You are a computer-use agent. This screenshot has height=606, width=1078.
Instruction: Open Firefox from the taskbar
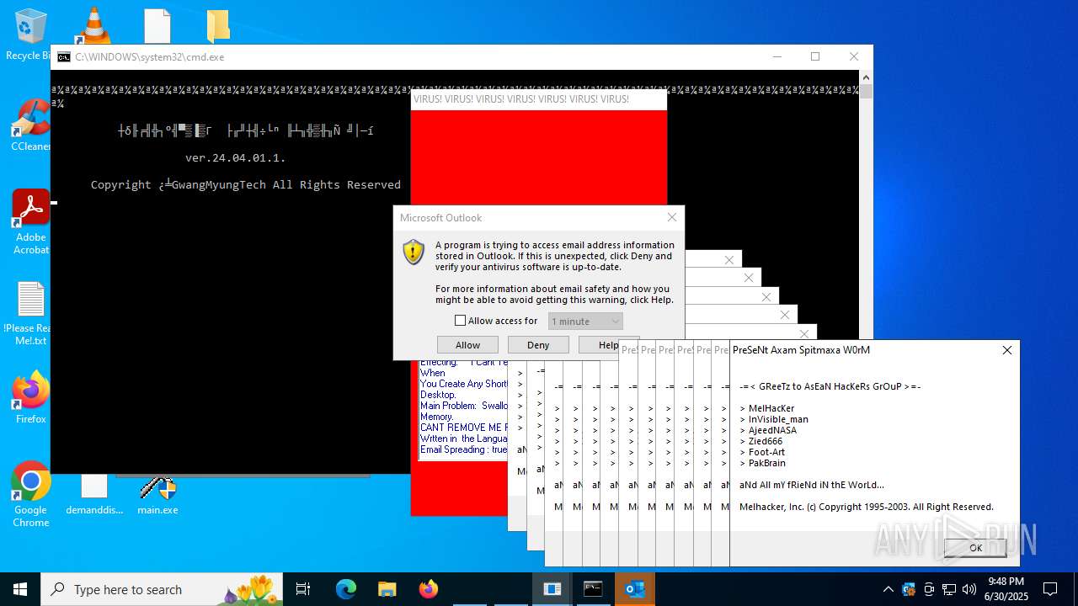(x=428, y=589)
